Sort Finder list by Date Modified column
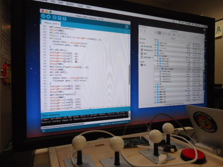 coord(196,44)
